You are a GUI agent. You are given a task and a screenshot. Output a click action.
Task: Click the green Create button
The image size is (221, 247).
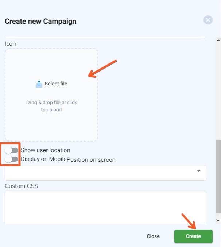point(193,236)
